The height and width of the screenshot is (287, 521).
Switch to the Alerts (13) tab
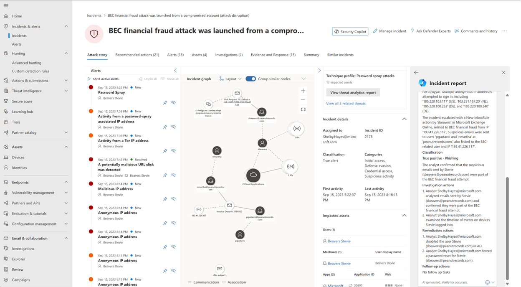(175, 54)
